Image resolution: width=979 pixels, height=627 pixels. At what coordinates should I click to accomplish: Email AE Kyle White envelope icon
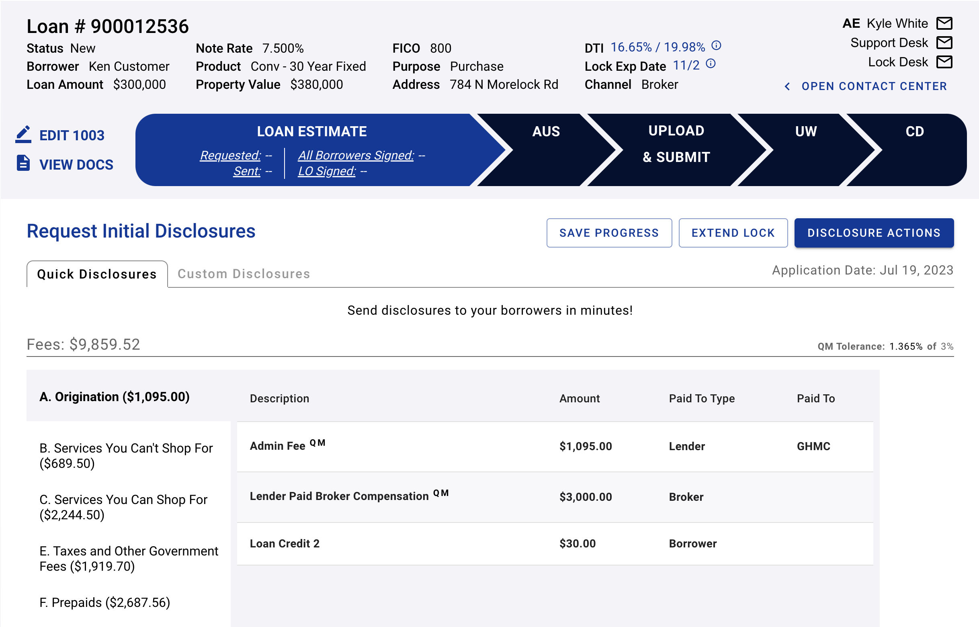coord(944,23)
